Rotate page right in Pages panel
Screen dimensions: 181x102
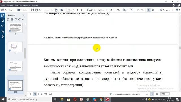click(20, 20)
